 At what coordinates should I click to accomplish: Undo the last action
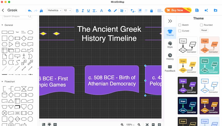pos(30,11)
